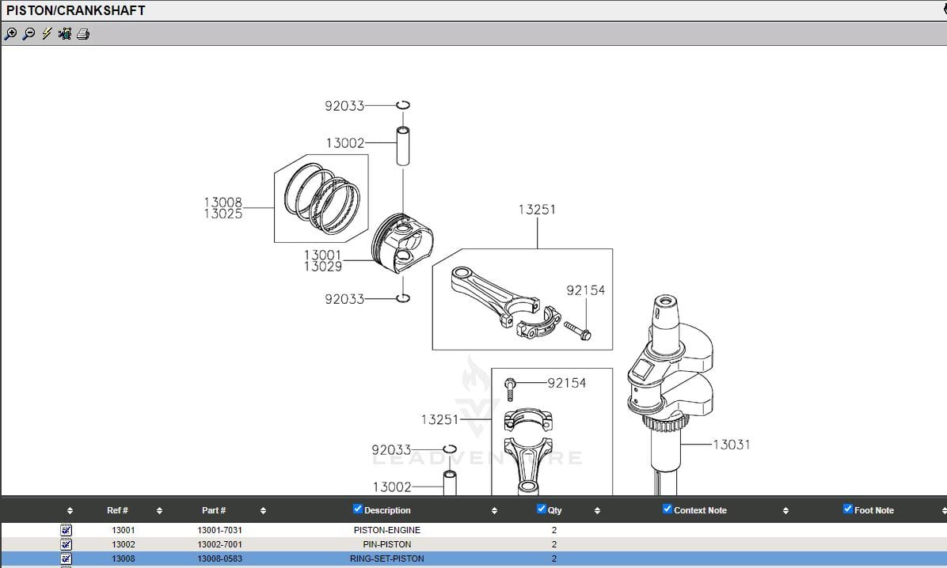Sort by Ref # column arrows
The image size is (947, 568).
(159, 511)
